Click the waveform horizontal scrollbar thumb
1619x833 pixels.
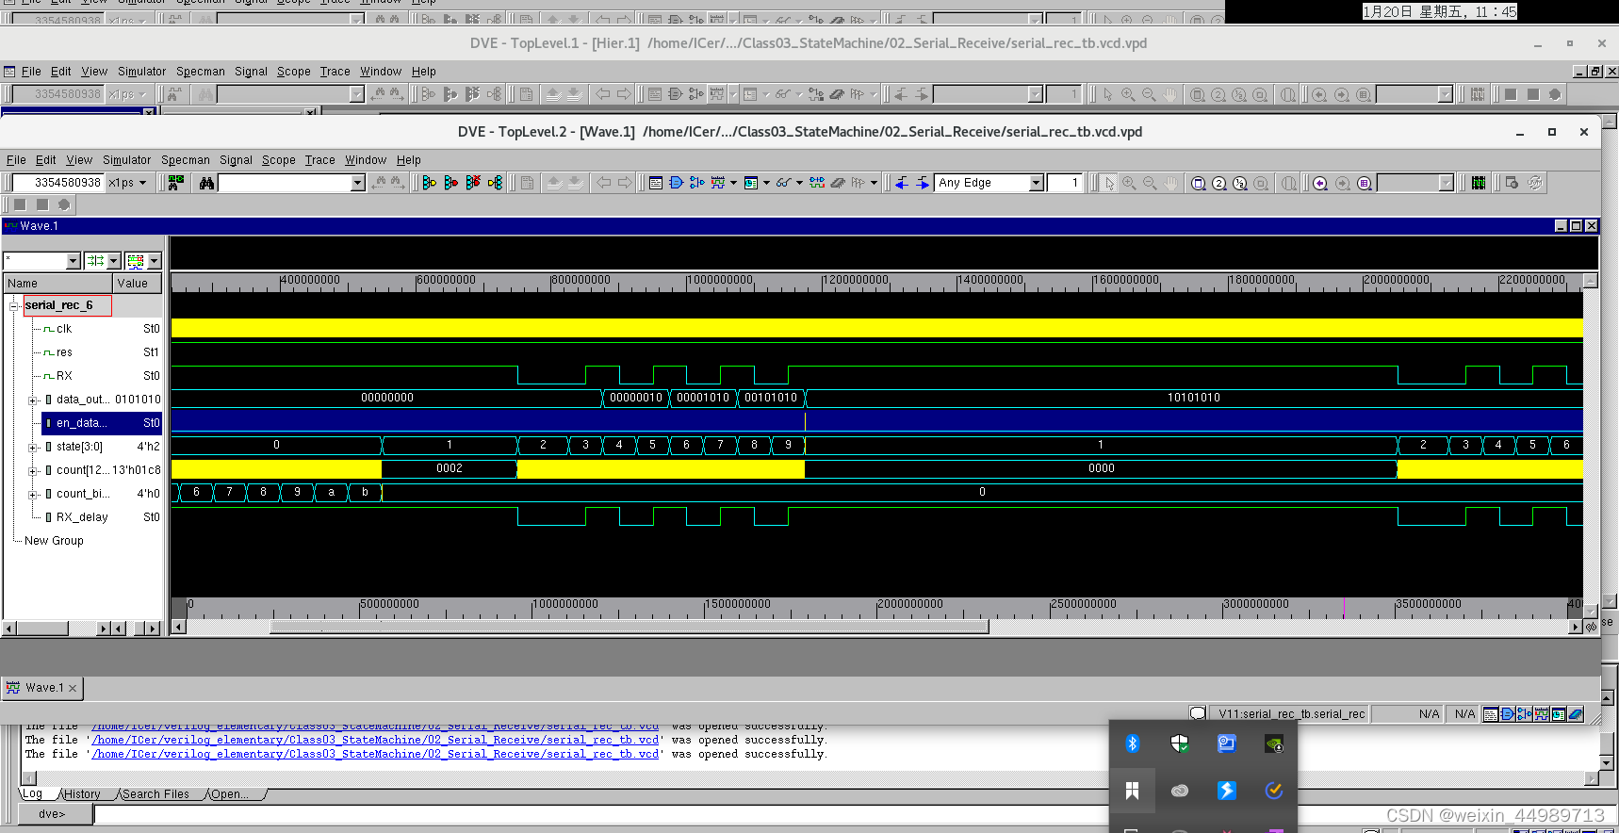tap(630, 627)
